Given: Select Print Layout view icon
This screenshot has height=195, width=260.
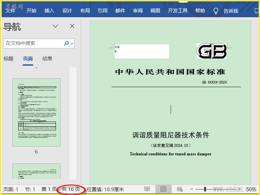Looking at the screenshot, I should pyautogui.click(x=163, y=189).
